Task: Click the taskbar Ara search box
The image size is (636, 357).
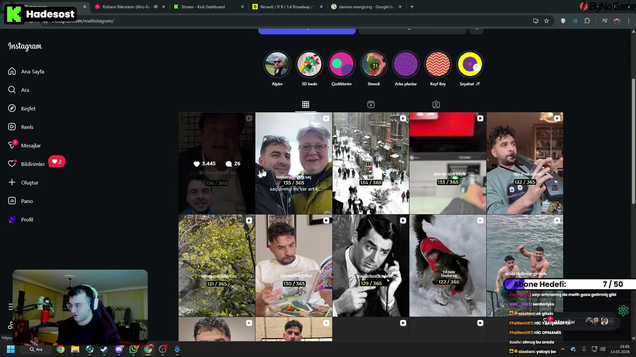Action: click(x=36, y=350)
